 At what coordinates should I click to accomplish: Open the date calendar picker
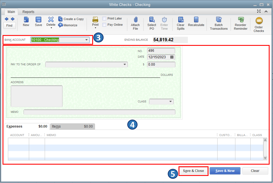172,57
